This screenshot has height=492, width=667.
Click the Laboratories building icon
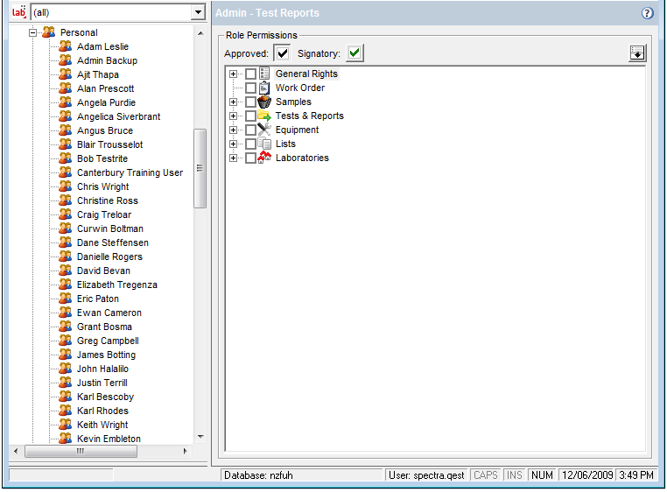pos(264,158)
